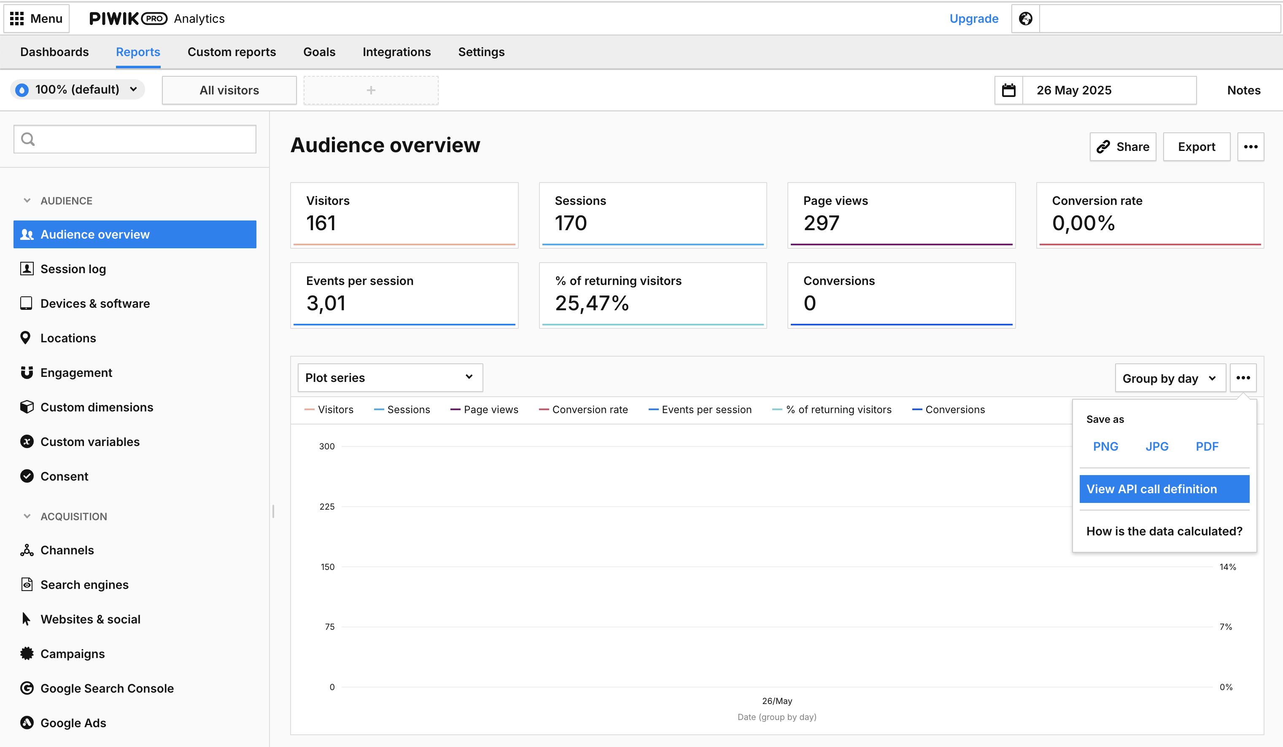The height and width of the screenshot is (747, 1283).
Task: Click the Engagement magnet icon
Action: pos(27,373)
